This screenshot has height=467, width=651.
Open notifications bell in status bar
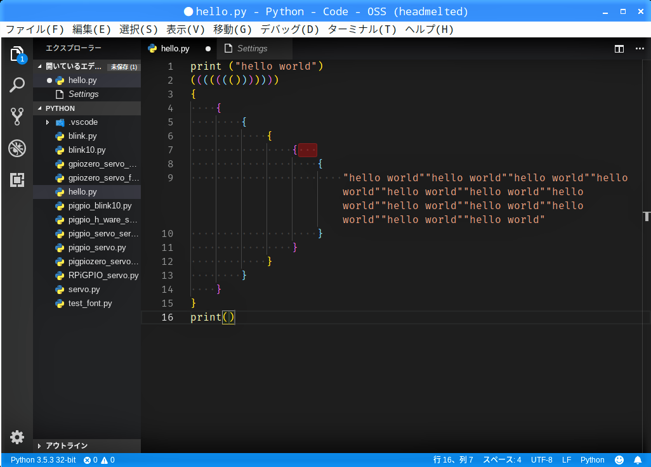click(x=638, y=460)
